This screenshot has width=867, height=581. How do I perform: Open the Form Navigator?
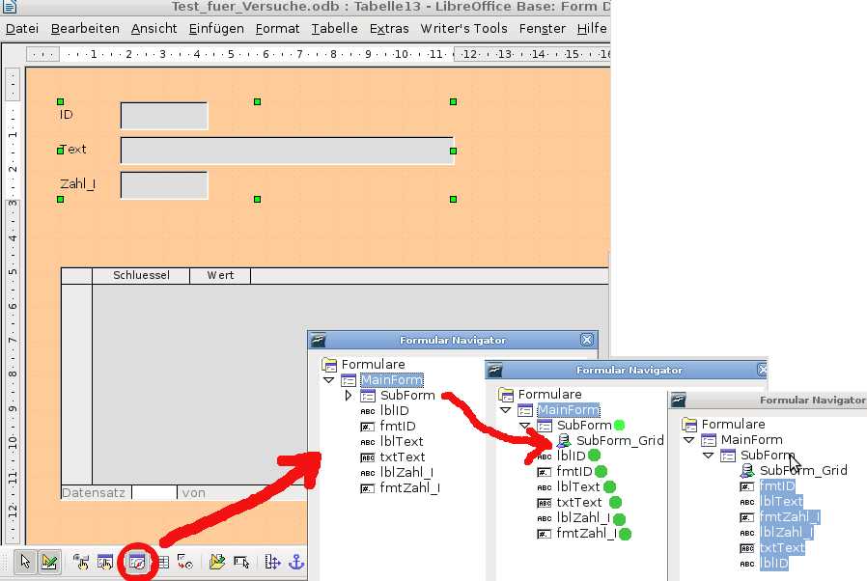(137, 560)
